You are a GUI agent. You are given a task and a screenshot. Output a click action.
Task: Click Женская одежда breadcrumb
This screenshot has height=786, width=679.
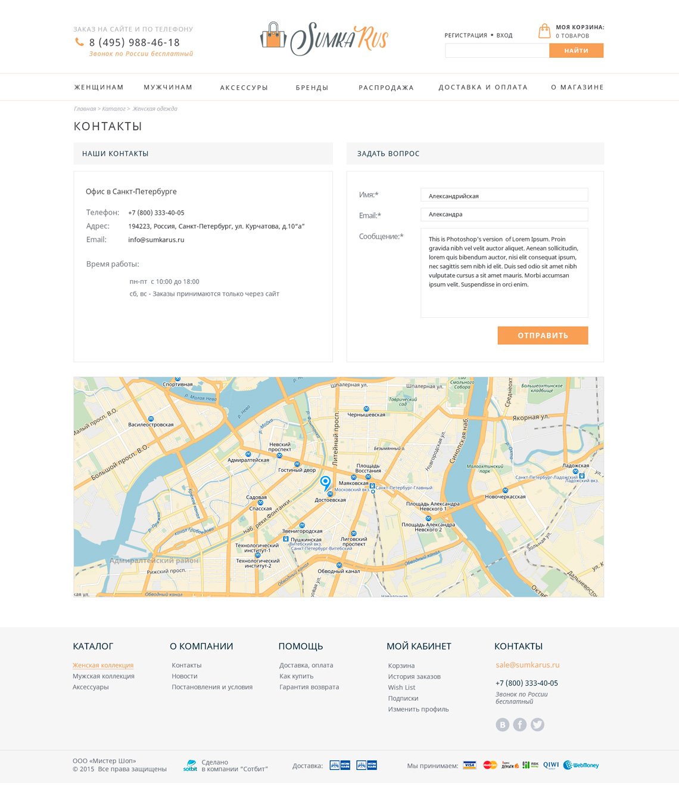pos(155,109)
